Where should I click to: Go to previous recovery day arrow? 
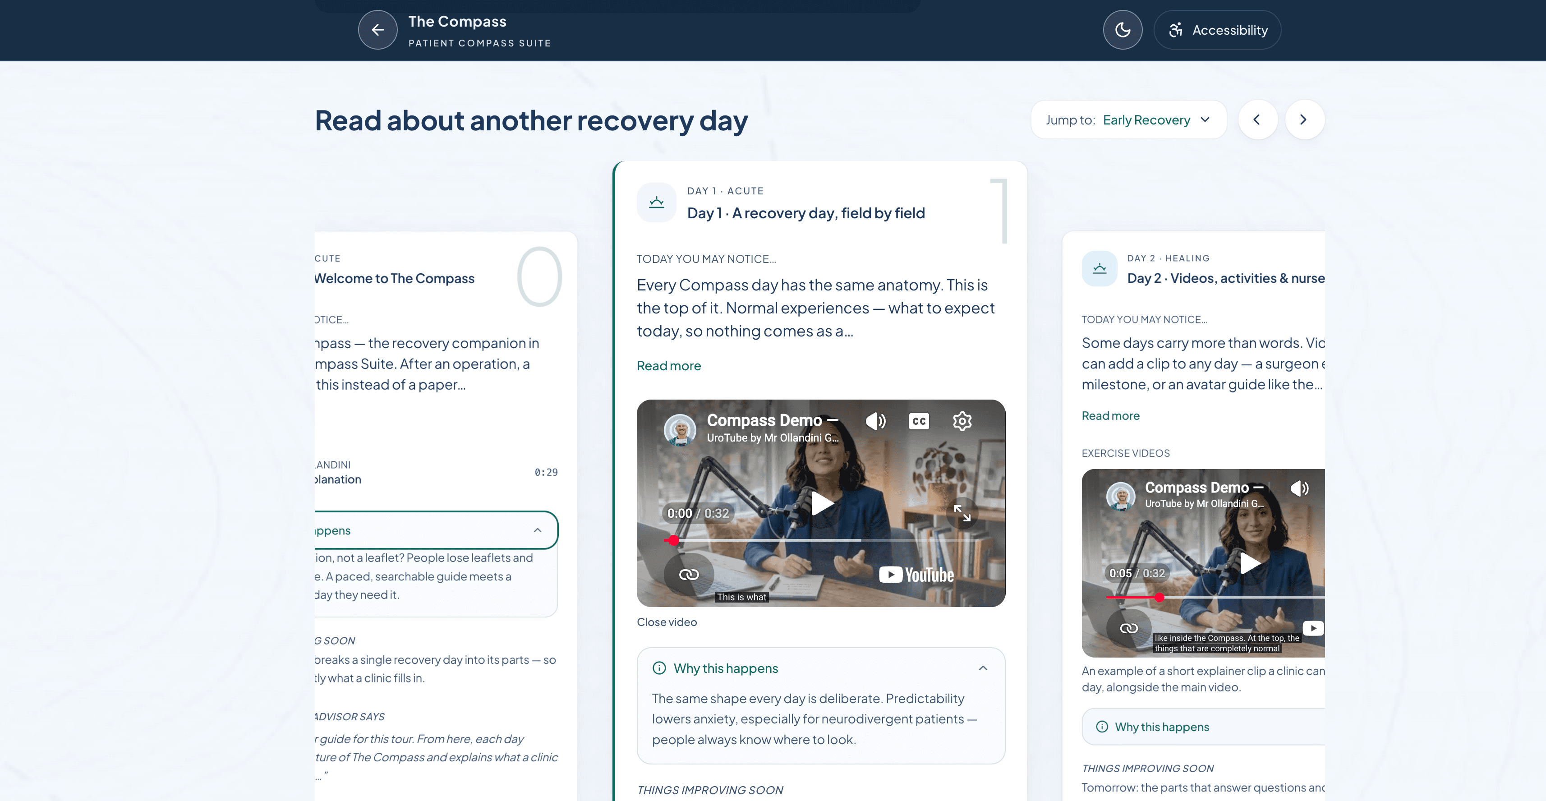pyautogui.click(x=1257, y=120)
